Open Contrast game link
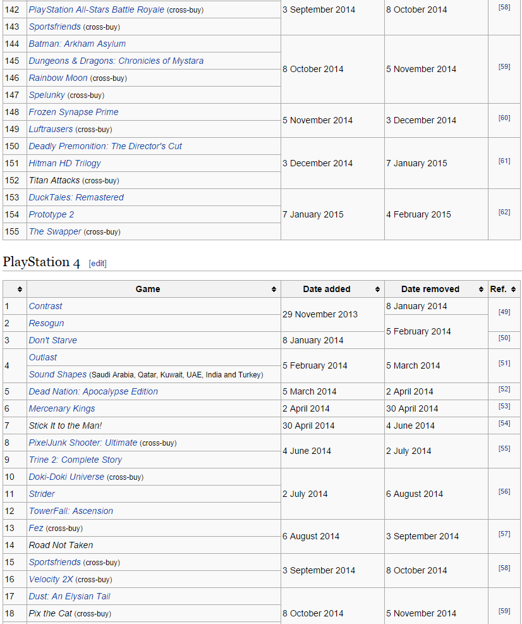The height and width of the screenshot is (624, 522). (x=46, y=307)
